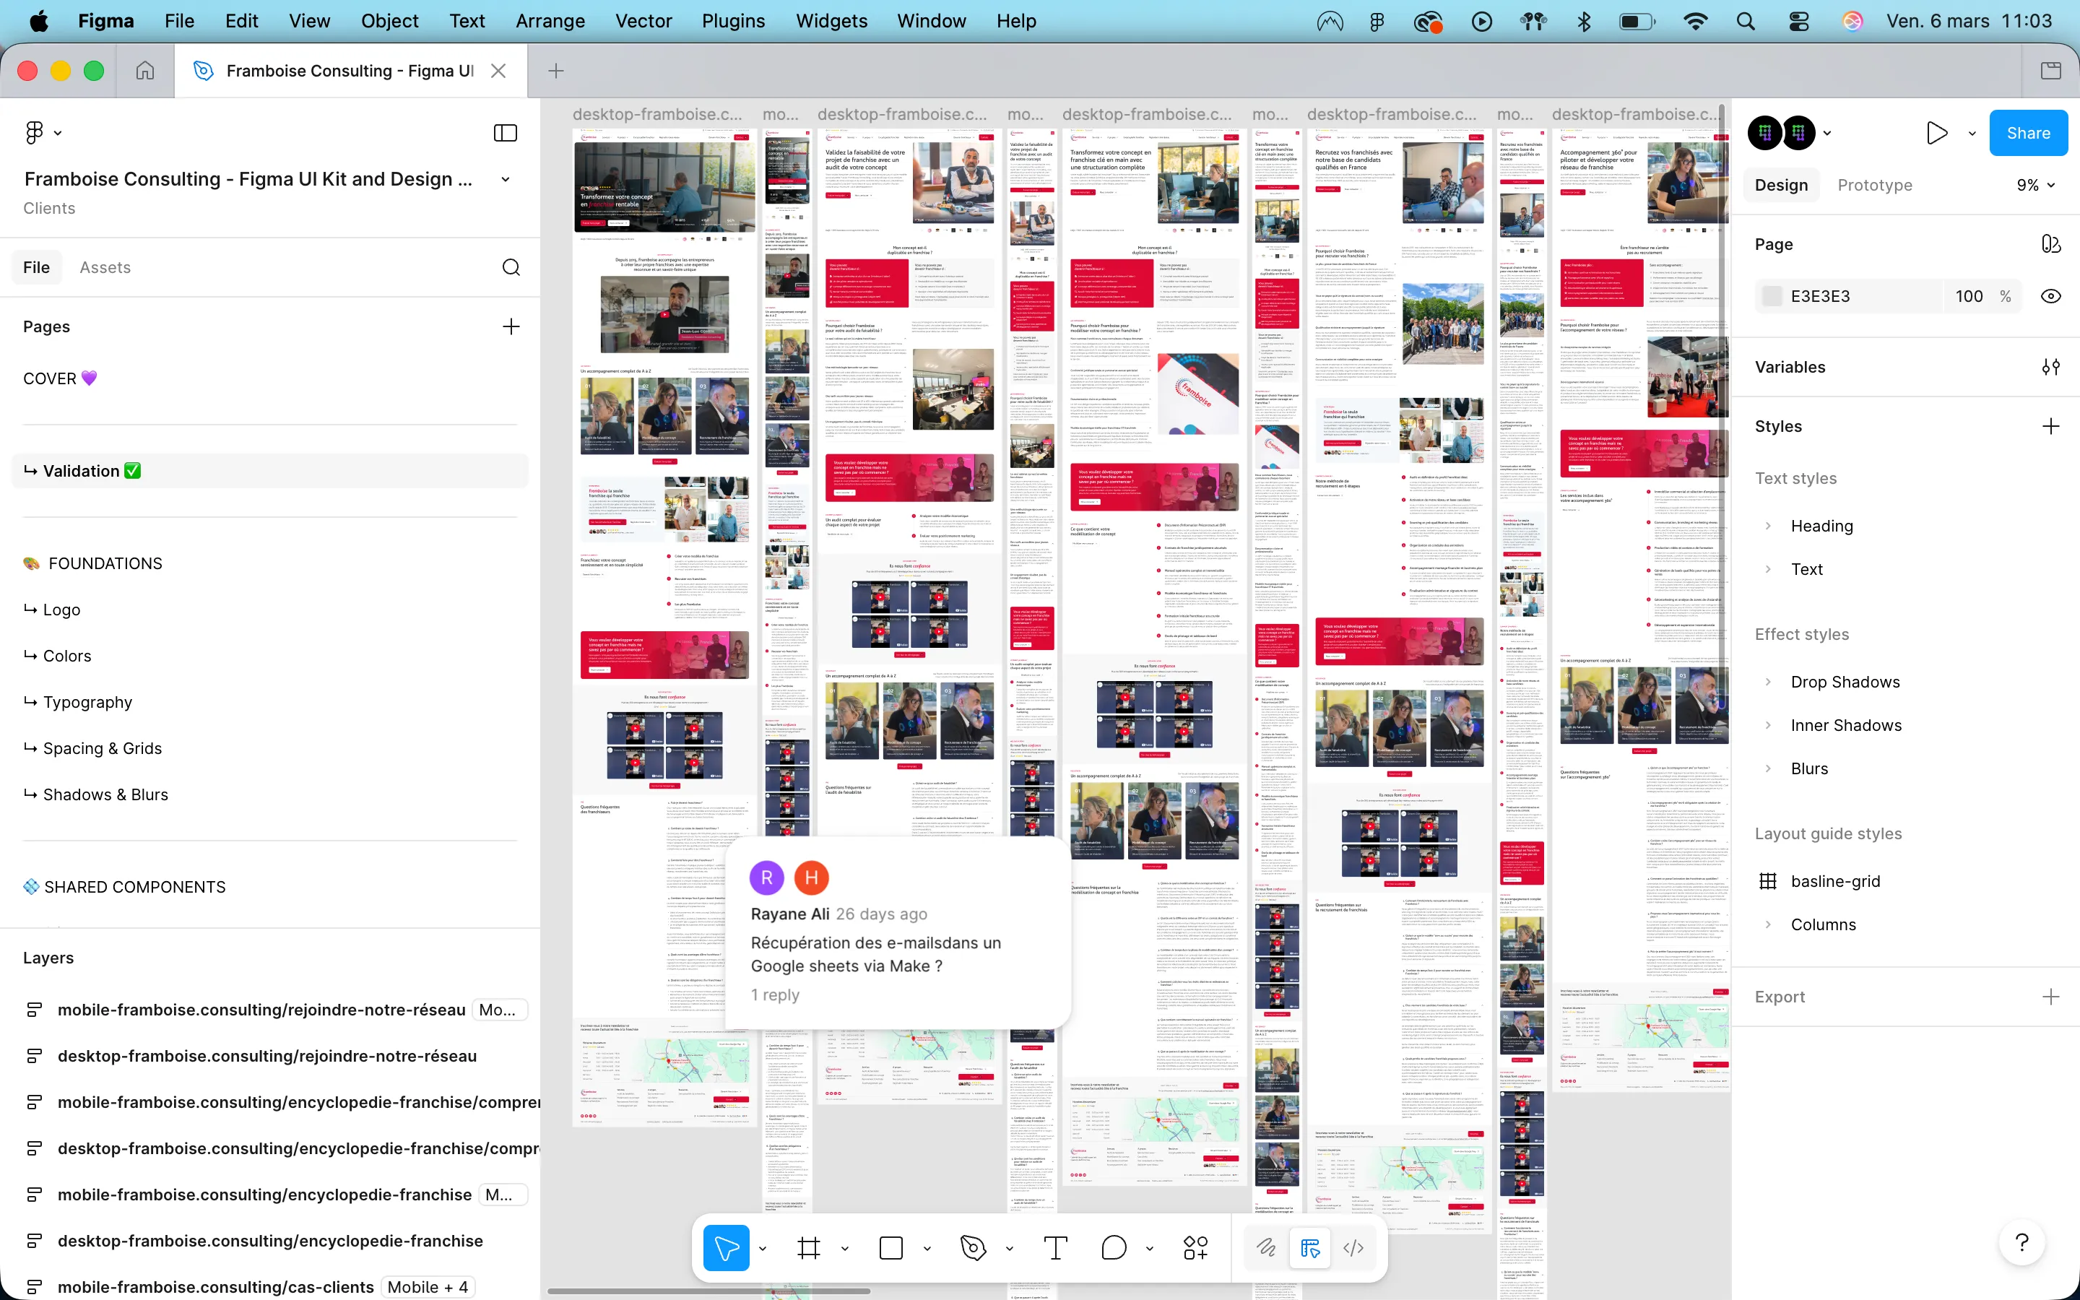This screenshot has width=2080, height=1300.
Task: Collapse the left sidebar with the panel toggle
Action: tap(505, 132)
